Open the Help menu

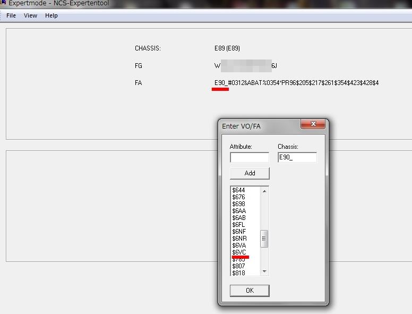[x=51, y=15]
